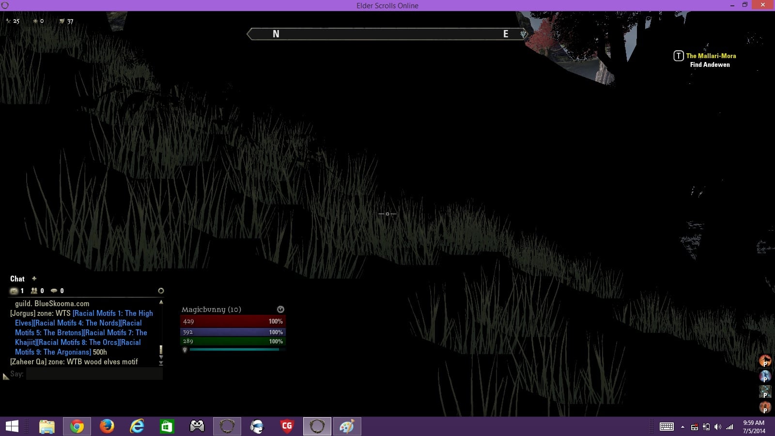Screen dimensions: 775x436
Task: Open the headset mascot app on taskbar
Action: click(x=257, y=426)
